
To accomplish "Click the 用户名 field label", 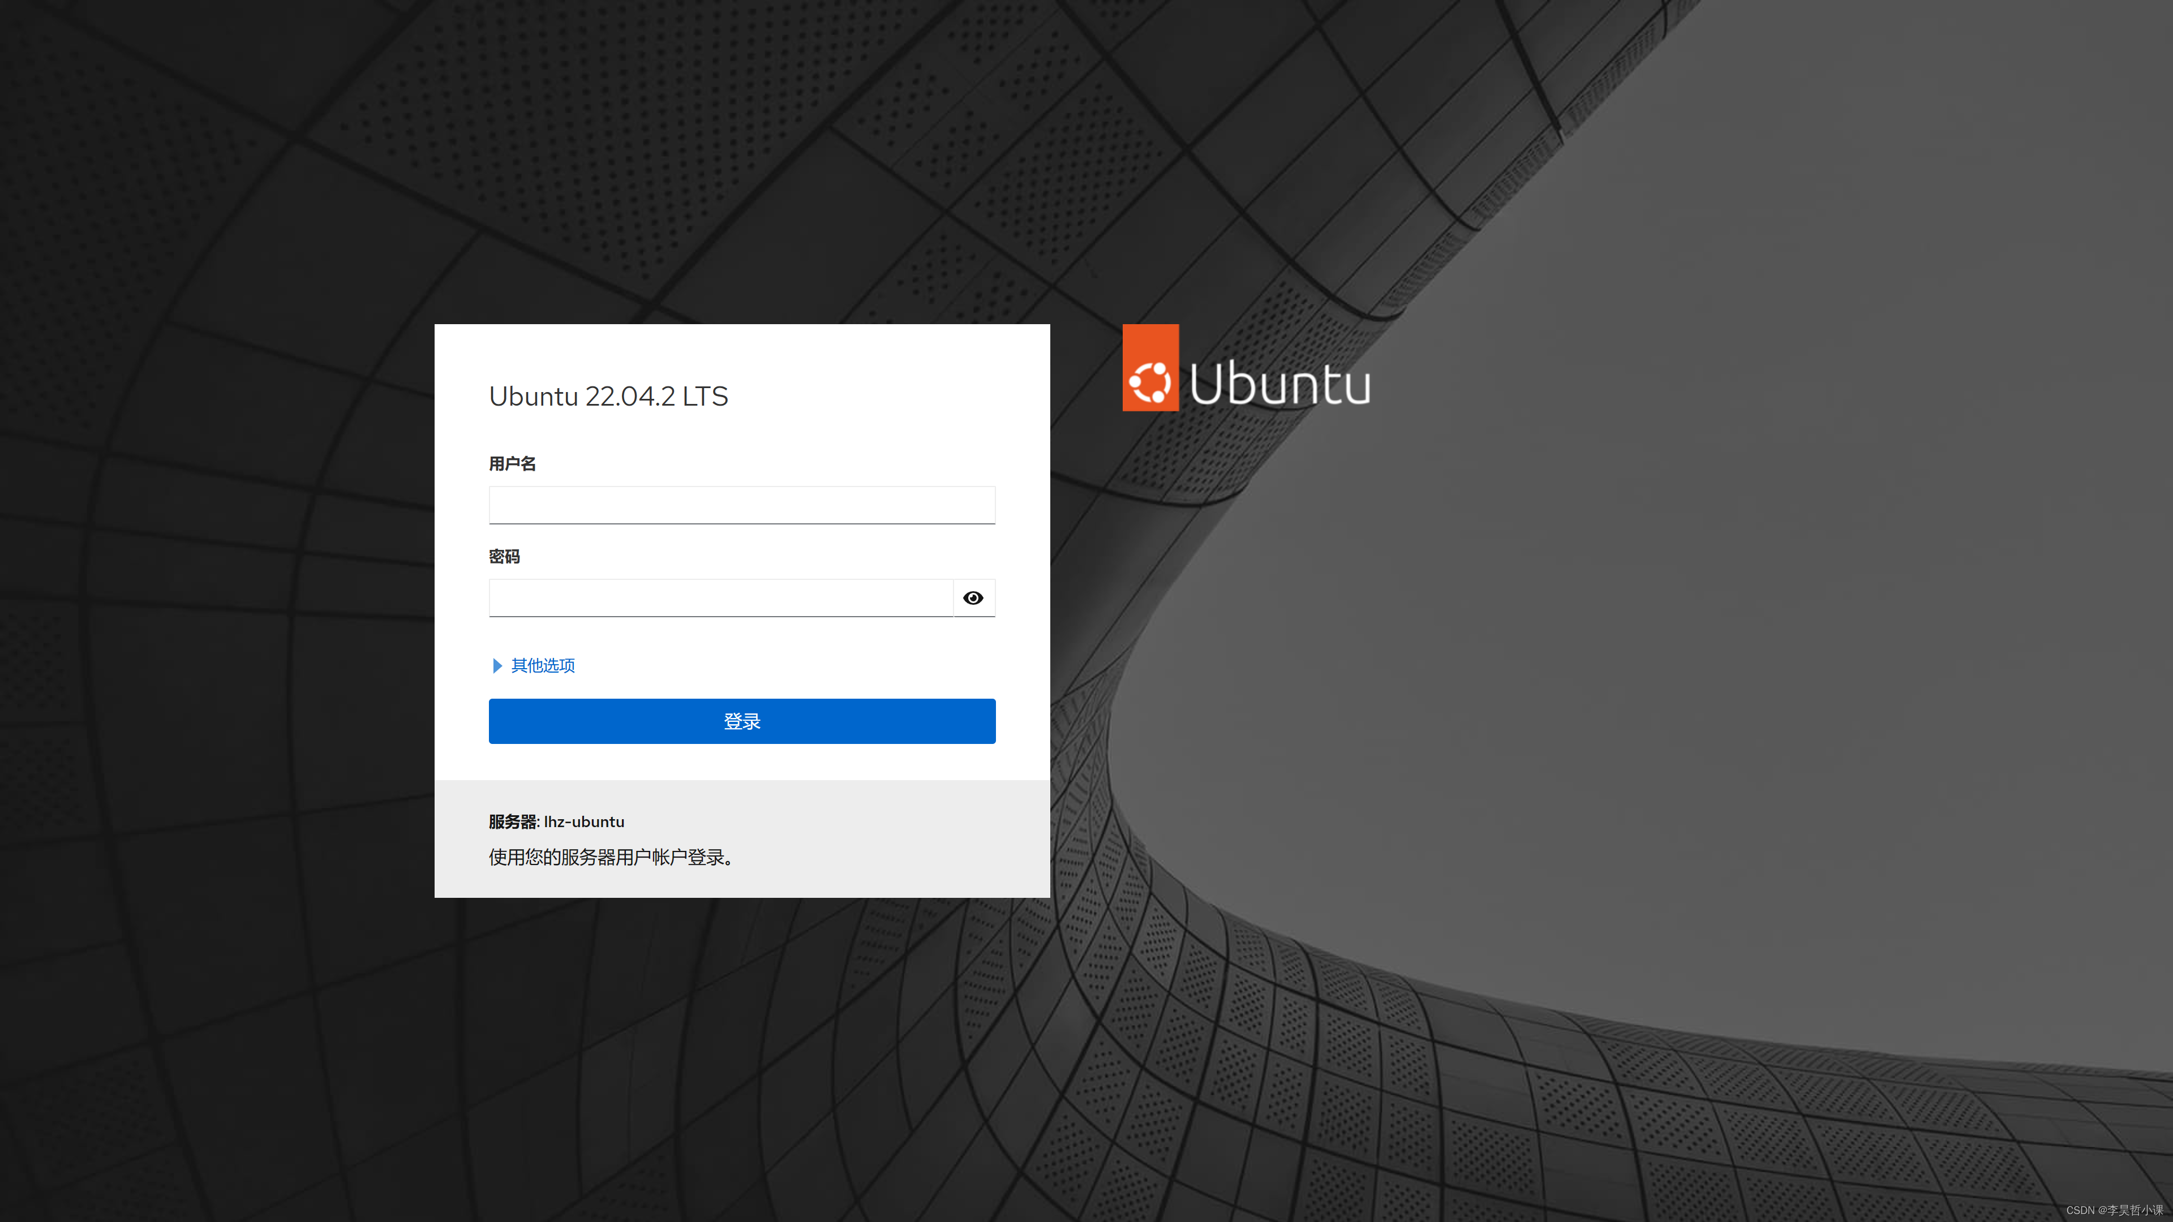I will click(512, 463).
